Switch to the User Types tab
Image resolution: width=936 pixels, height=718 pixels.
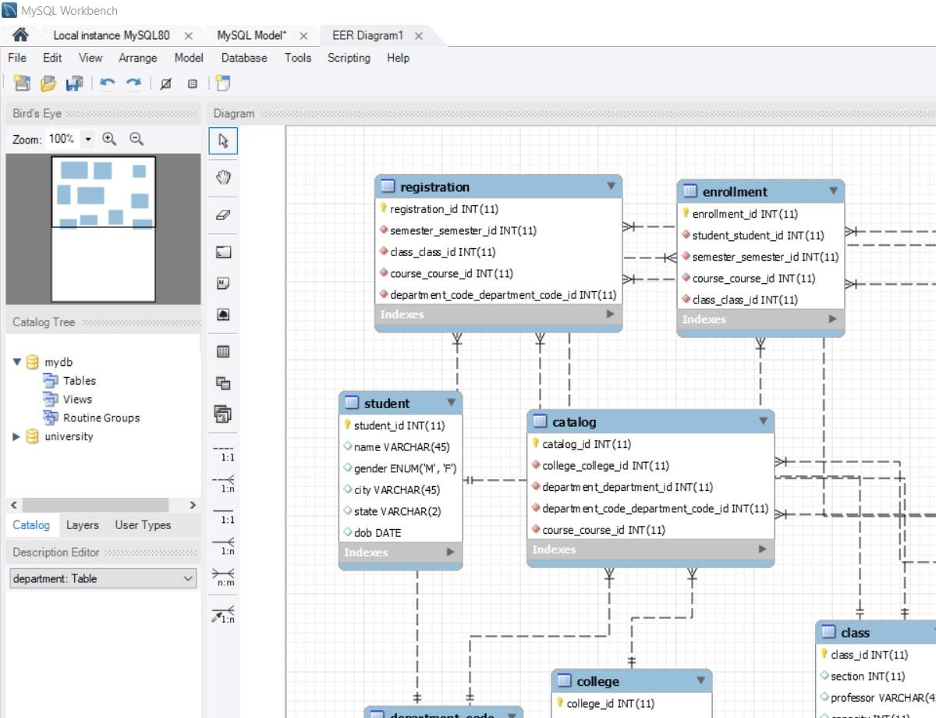tap(143, 525)
